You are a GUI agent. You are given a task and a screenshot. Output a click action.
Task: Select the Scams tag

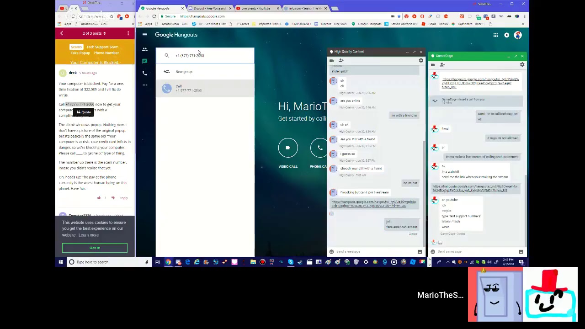point(76,47)
